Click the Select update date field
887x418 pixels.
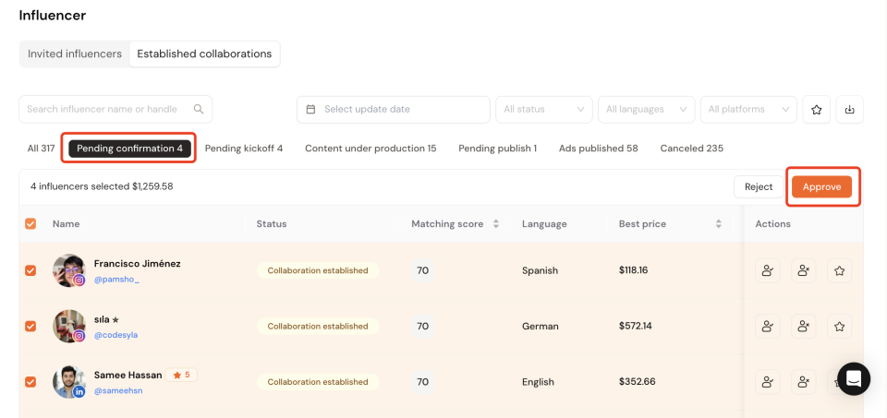click(393, 109)
